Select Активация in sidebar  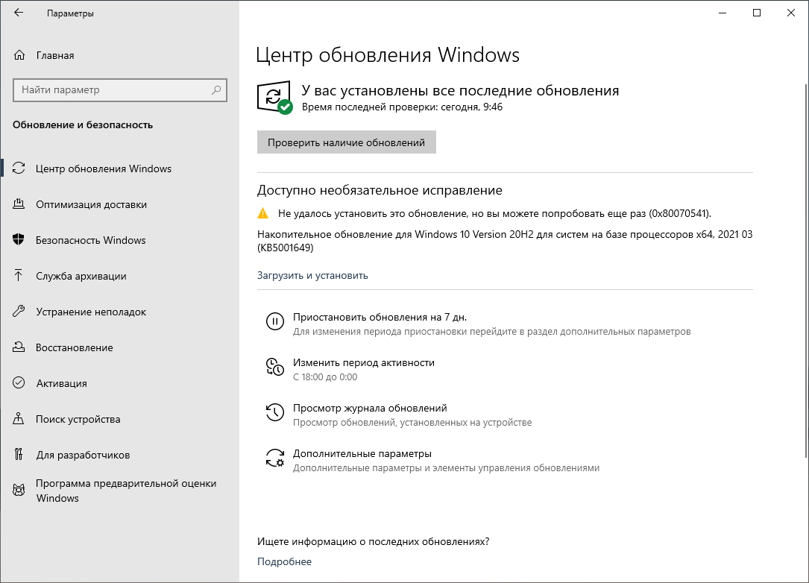tap(61, 383)
